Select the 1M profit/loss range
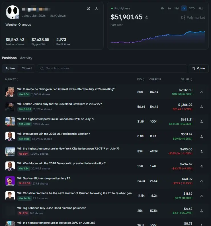The image size is (211, 226). [177, 9]
